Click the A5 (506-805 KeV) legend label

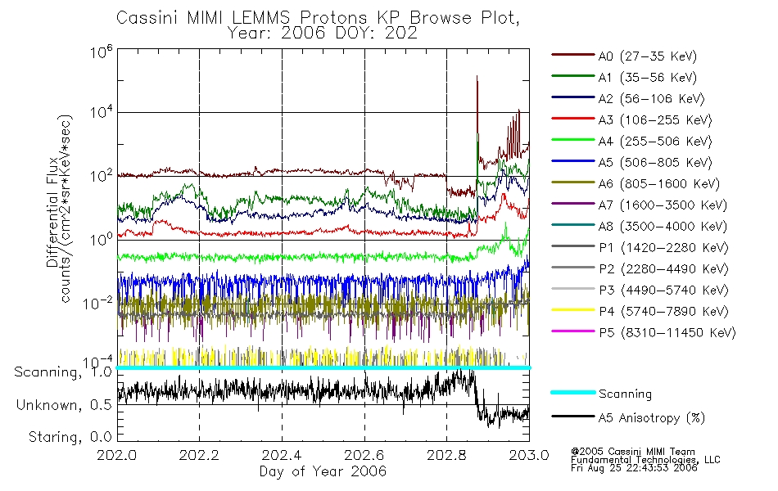pyautogui.click(x=655, y=163)
